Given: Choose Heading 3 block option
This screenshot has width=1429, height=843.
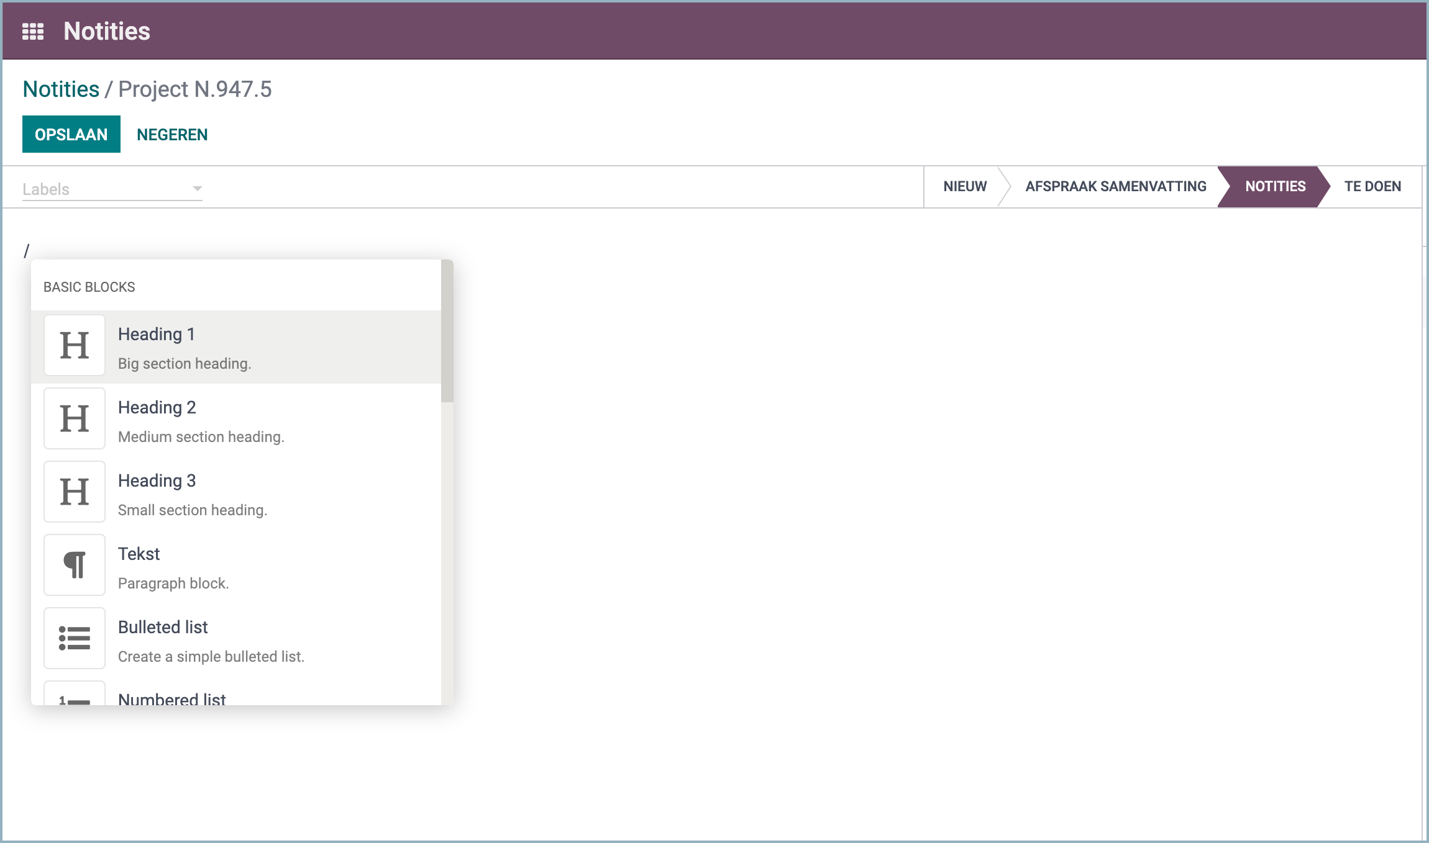Looking at the screenshot, I should (x=236, y=494).
